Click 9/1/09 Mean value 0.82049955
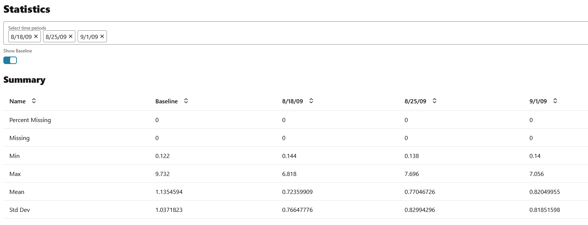 544,192
